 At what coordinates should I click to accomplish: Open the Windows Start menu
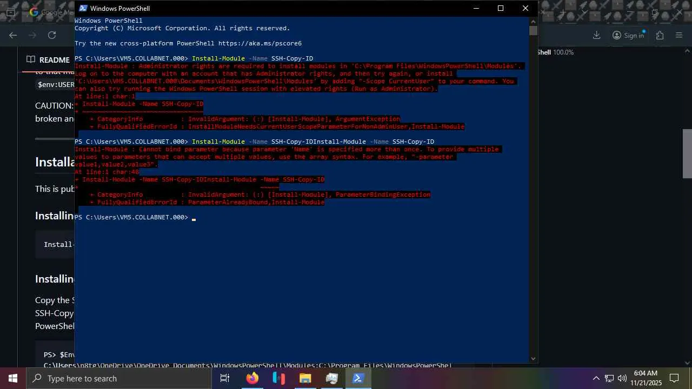click(x=13, y=378)
